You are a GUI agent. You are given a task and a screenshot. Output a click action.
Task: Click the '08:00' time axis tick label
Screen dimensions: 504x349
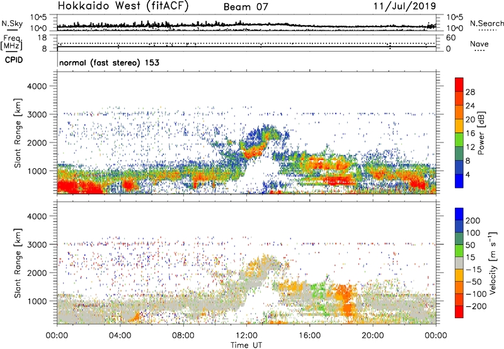[x=183, y=336]
